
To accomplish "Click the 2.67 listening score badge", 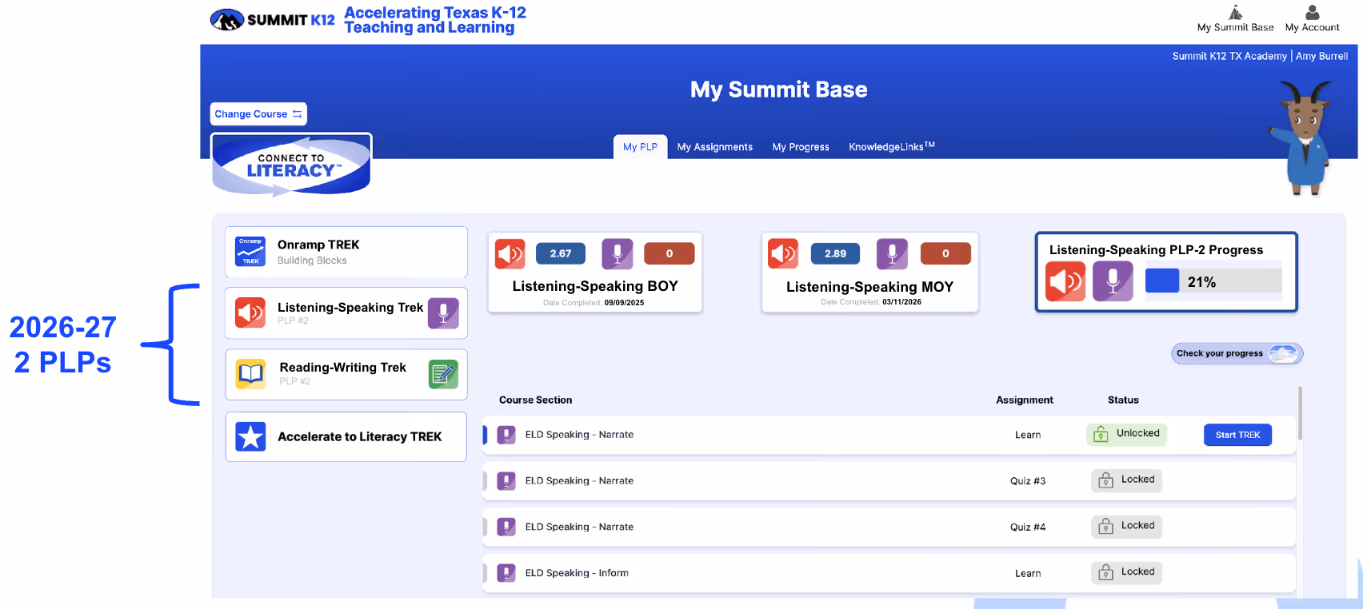I will (x=561, y=253).
